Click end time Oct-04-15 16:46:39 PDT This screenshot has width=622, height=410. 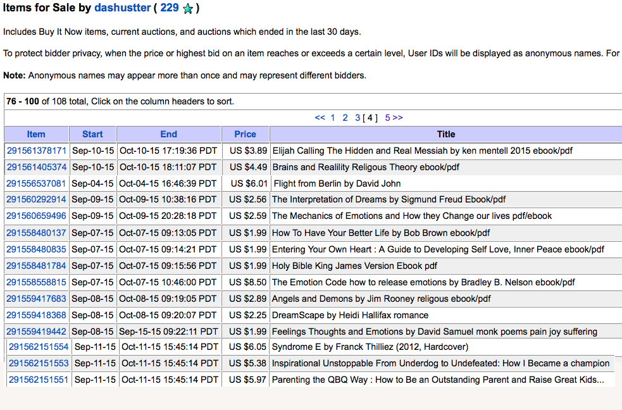[168, 183]
